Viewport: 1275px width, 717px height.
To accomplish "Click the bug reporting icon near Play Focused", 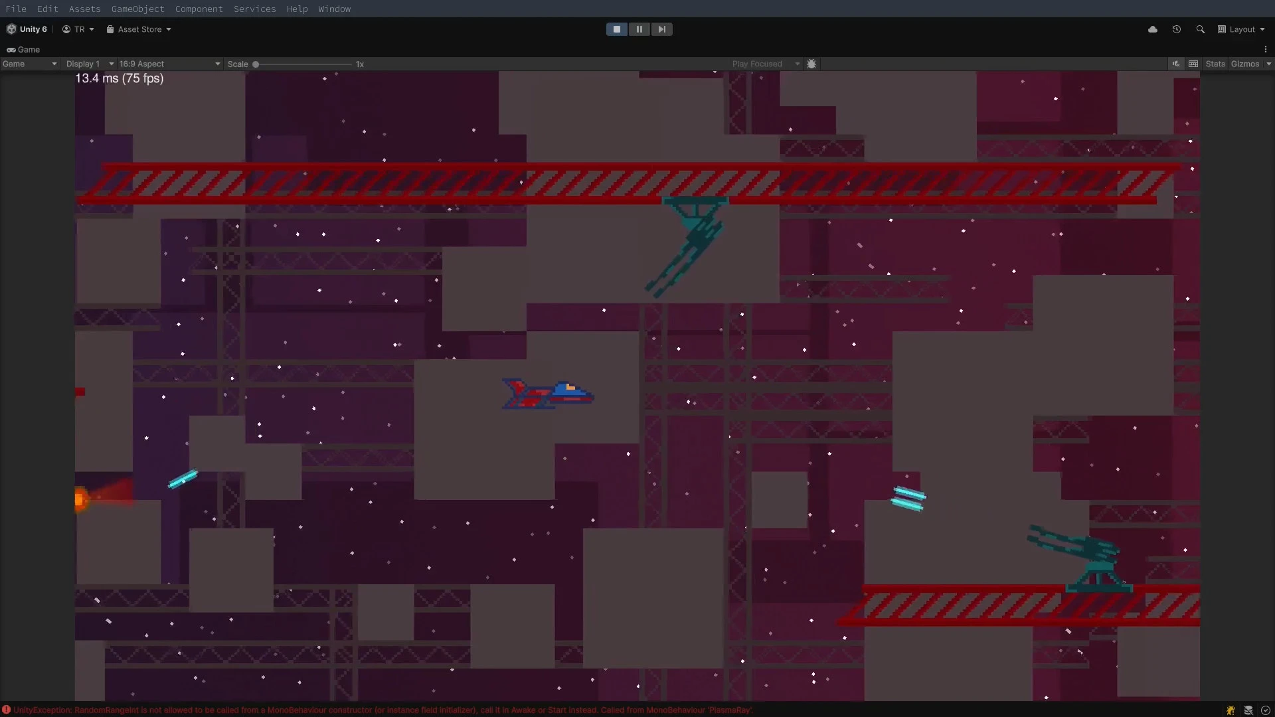I will [x=812, y=64].
